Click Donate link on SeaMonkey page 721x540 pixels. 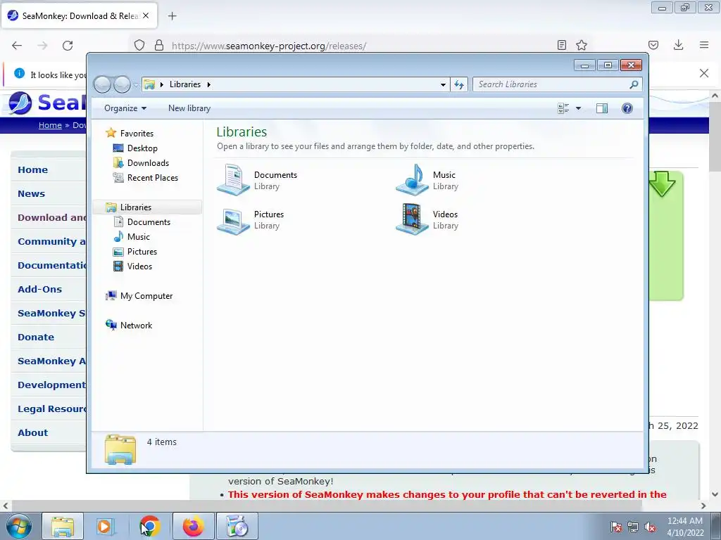pos(36,337)
